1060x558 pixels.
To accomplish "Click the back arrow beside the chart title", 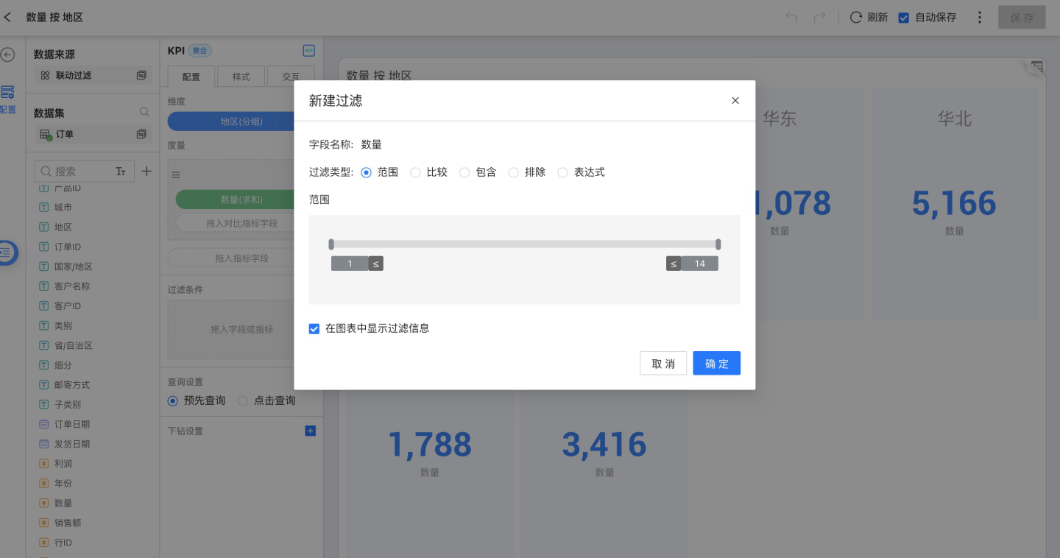I will 8,17.
